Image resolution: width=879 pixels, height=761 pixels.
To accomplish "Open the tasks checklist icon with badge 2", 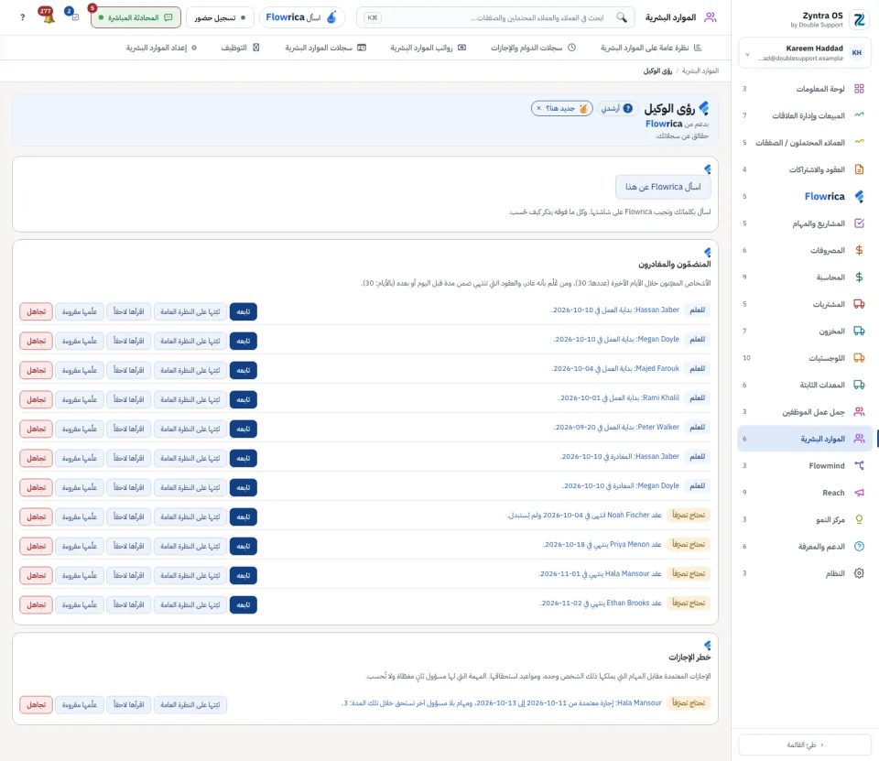I will 74,16.
